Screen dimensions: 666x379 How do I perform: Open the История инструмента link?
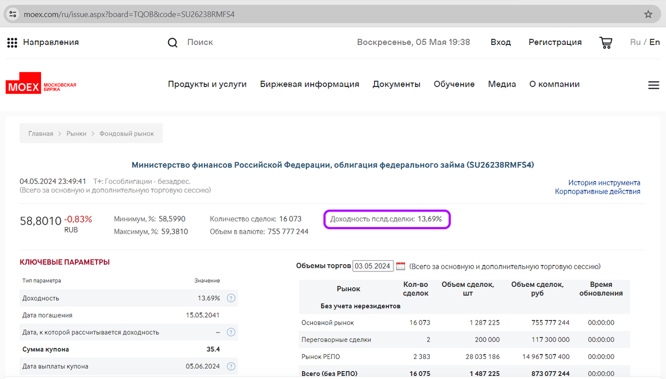pyautogui.click(x=604, y=183)
